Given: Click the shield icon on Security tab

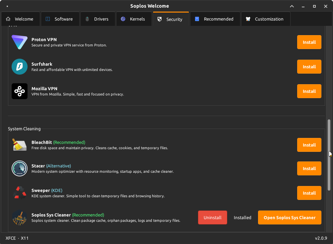Looking at the screenshot, I should pos(160,19).
